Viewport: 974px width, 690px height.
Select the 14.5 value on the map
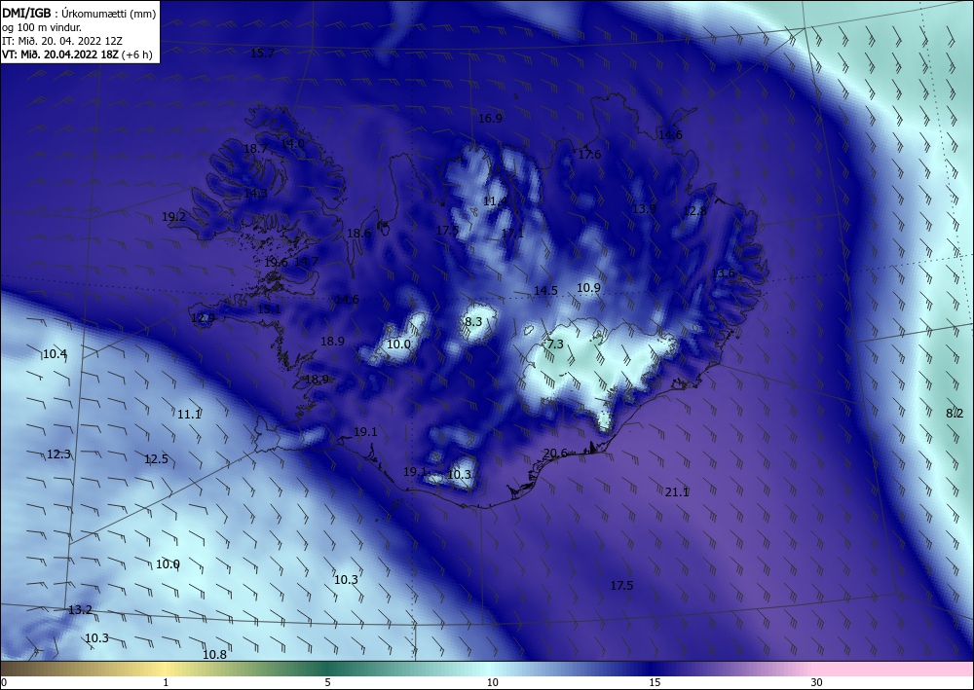click(x=545, y=291)
